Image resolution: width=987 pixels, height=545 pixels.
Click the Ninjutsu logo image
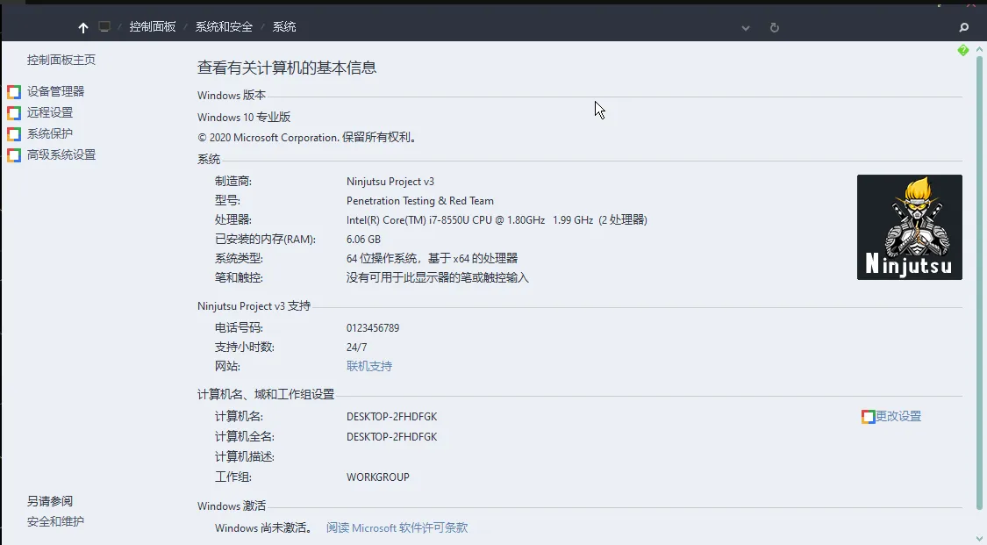tap(910, 227)
